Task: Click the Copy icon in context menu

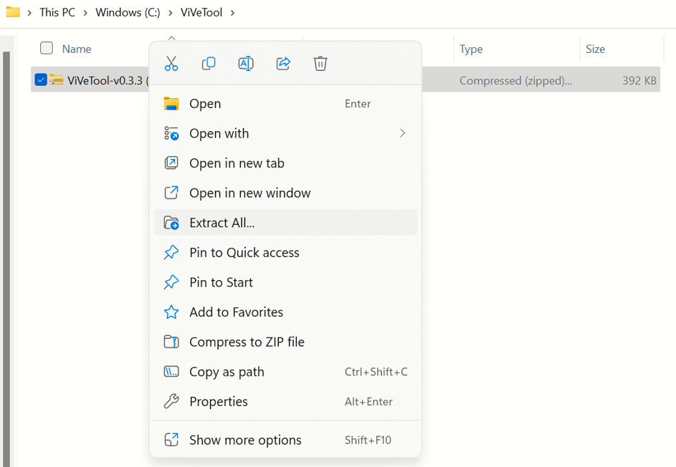Action: click(x=209, y=64)
